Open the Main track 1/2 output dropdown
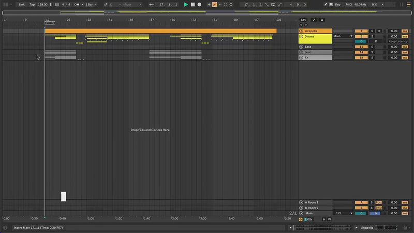 (x=344, y=213)
